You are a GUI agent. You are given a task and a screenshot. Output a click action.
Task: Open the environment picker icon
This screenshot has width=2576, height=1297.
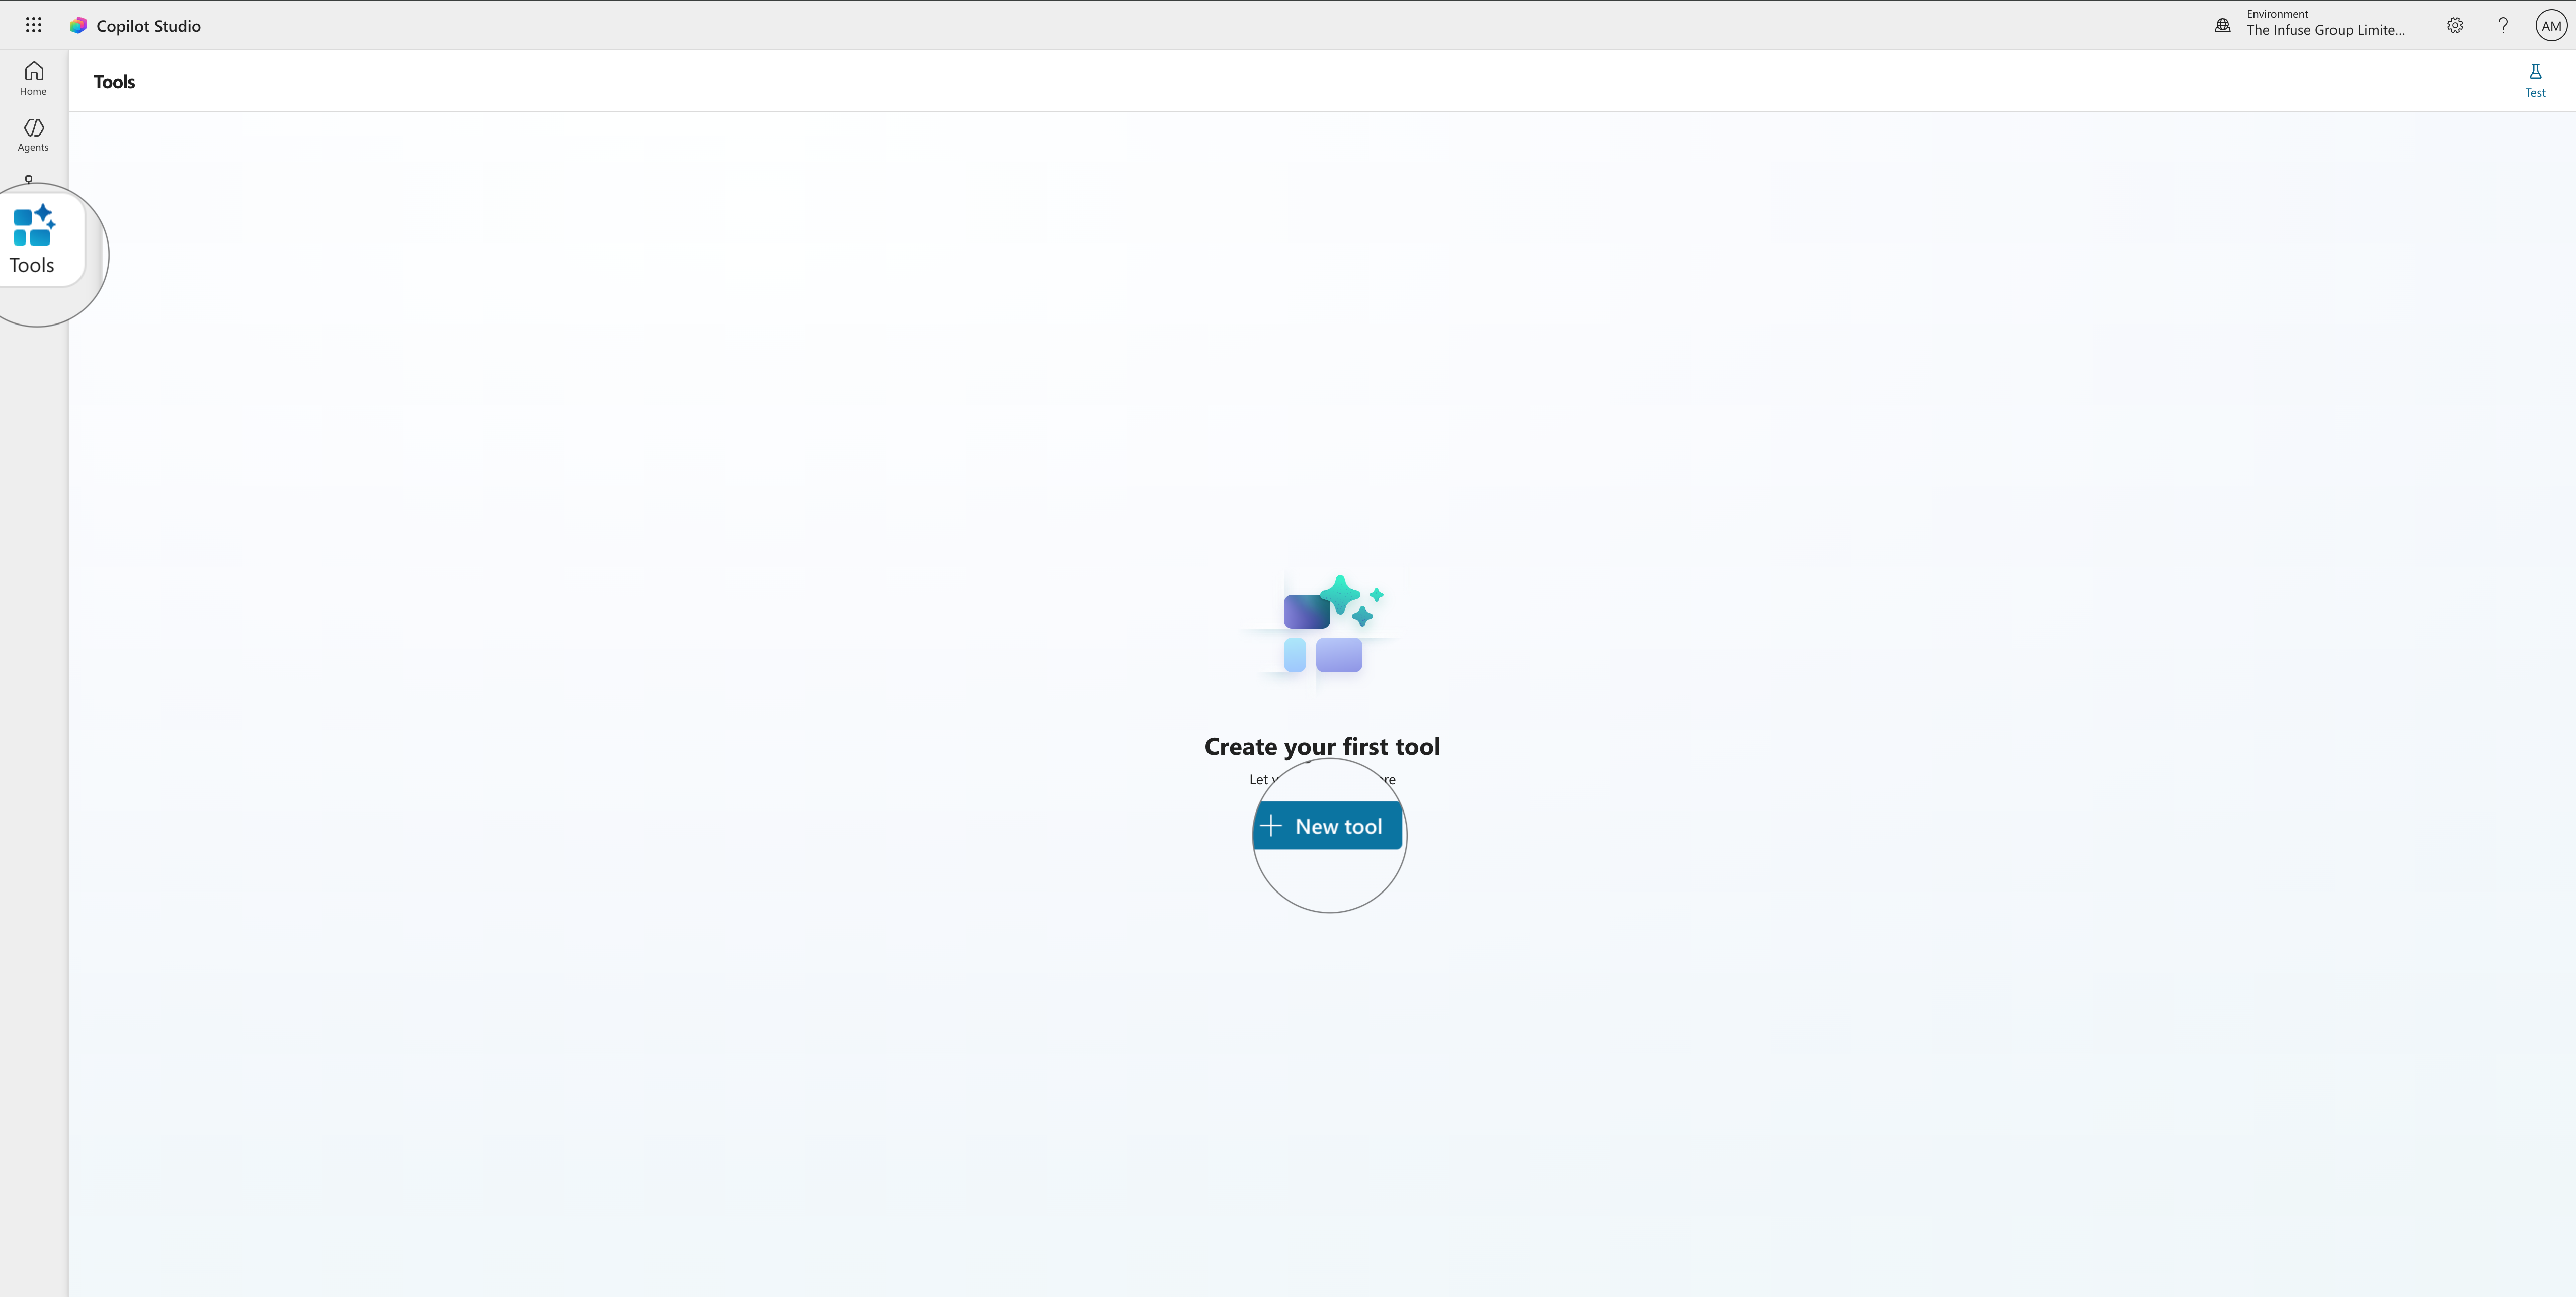[x=2222, y=25]
